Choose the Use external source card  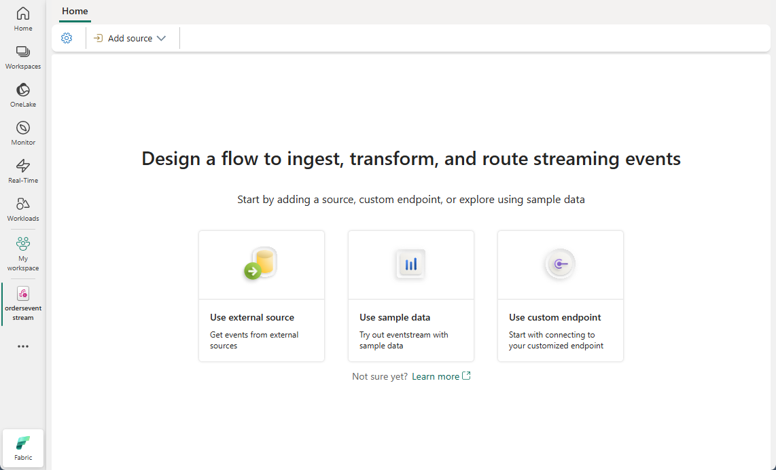[262, 295]
